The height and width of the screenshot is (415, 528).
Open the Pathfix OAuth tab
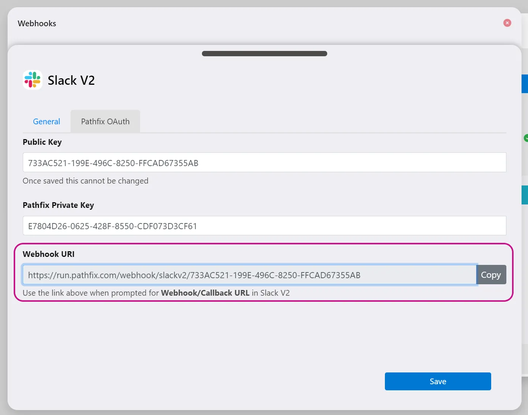point(105,122)
